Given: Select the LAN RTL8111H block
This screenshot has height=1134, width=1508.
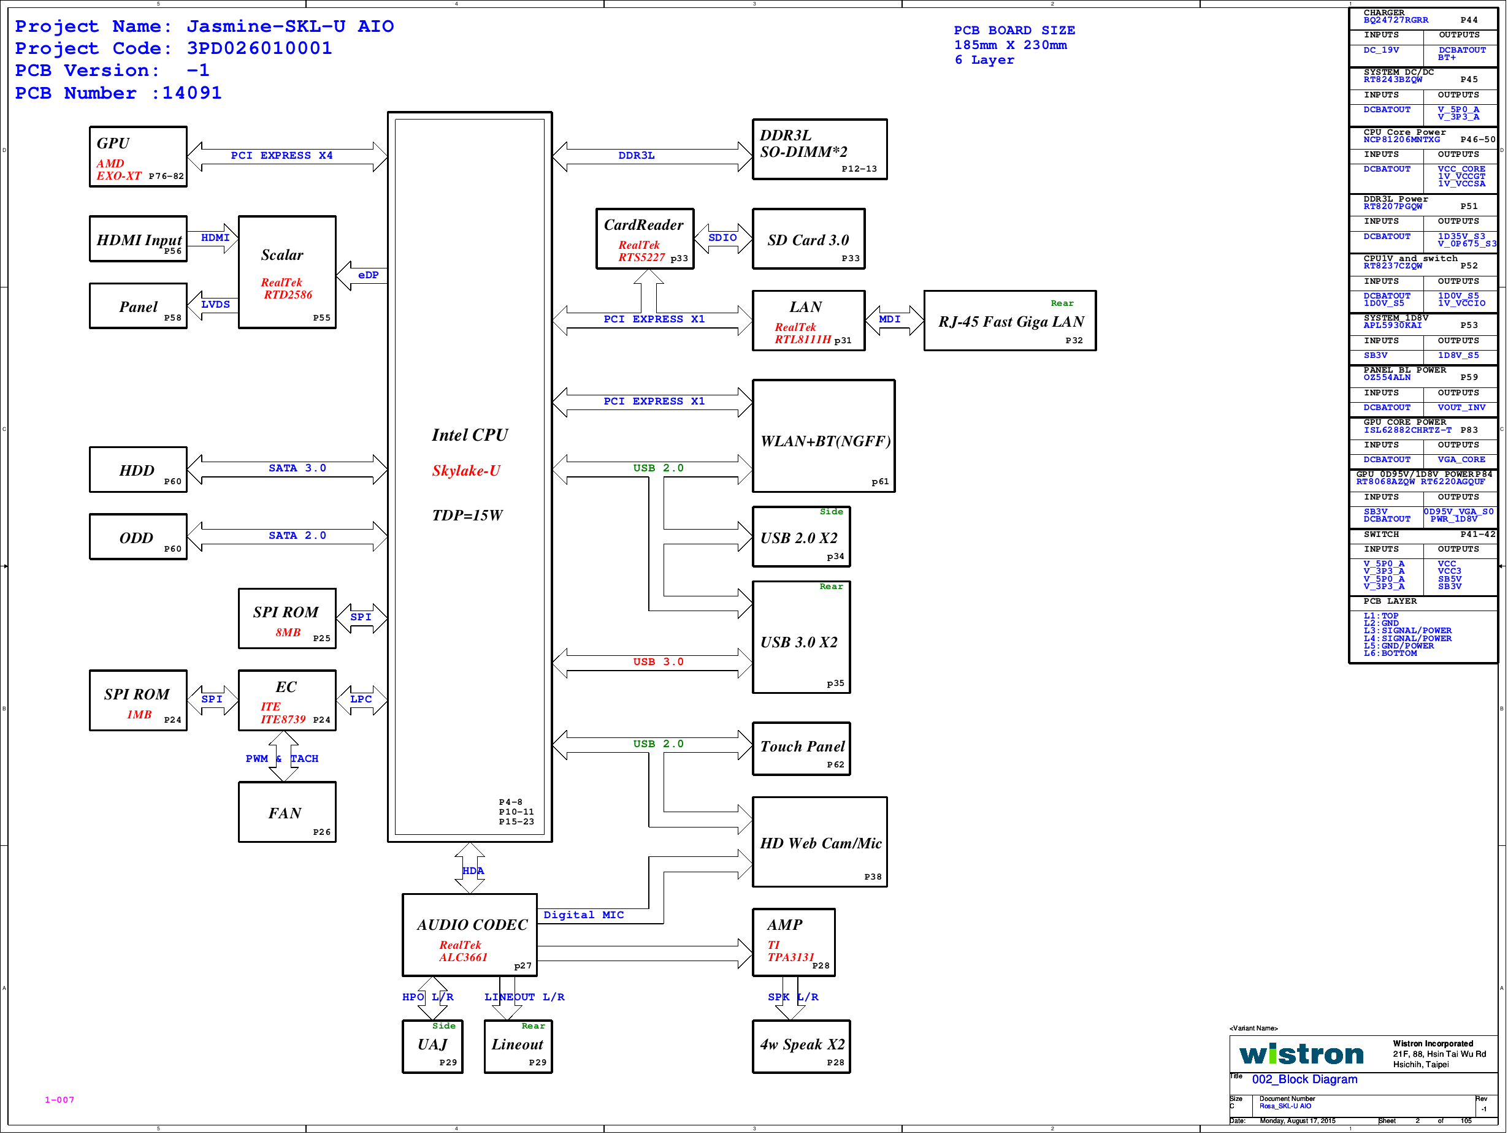Looking at the screenshot, I should click(x=808, y=321).
